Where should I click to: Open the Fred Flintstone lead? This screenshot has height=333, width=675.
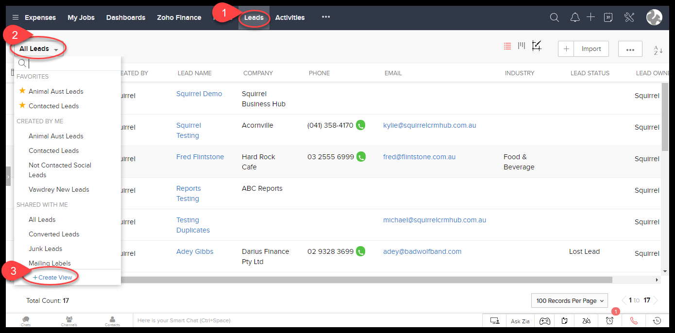tap(200, 157)
